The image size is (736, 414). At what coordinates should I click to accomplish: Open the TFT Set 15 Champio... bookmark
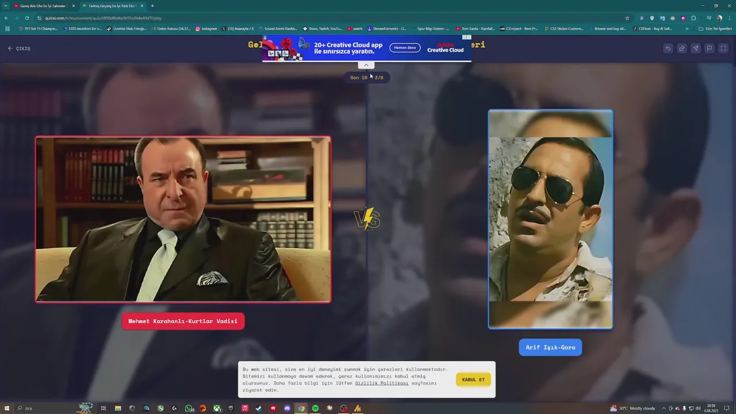(38, 28)
